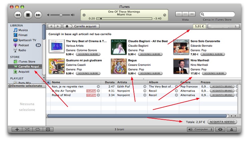Open Radio in sidebar
The width and height of the screenshot is (247, 142).
click(x=22, y=50)
